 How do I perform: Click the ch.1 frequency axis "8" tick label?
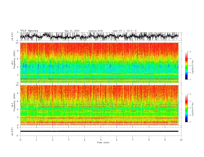click(x=18, y=51)
